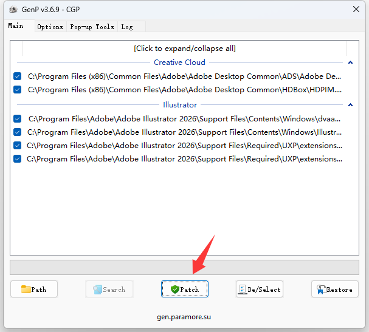Uncheck the HDBox HDPIM file checkbox
Screen dimensions: 369x332
pos(18,89)
